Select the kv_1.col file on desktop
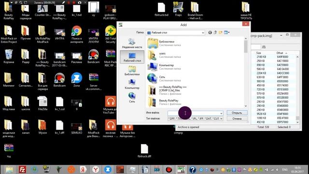This screenshot has width=309, height=174. tap(59, 103)
